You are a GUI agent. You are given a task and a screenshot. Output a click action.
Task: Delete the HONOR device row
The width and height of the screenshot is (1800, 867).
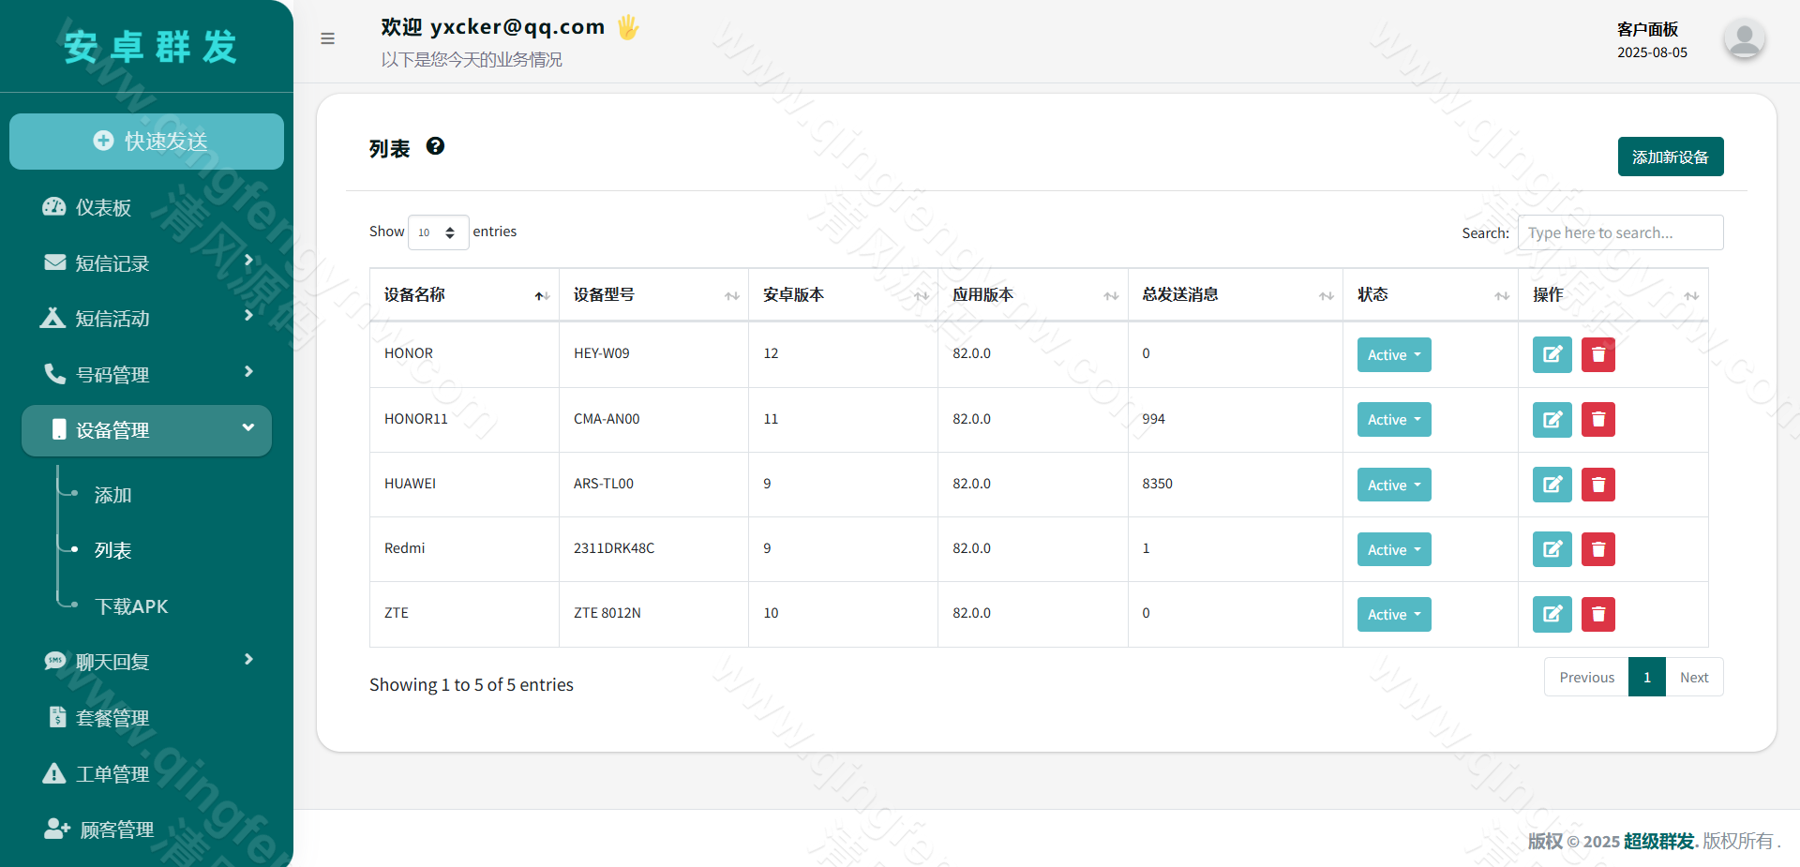[x=1598, y=354]
